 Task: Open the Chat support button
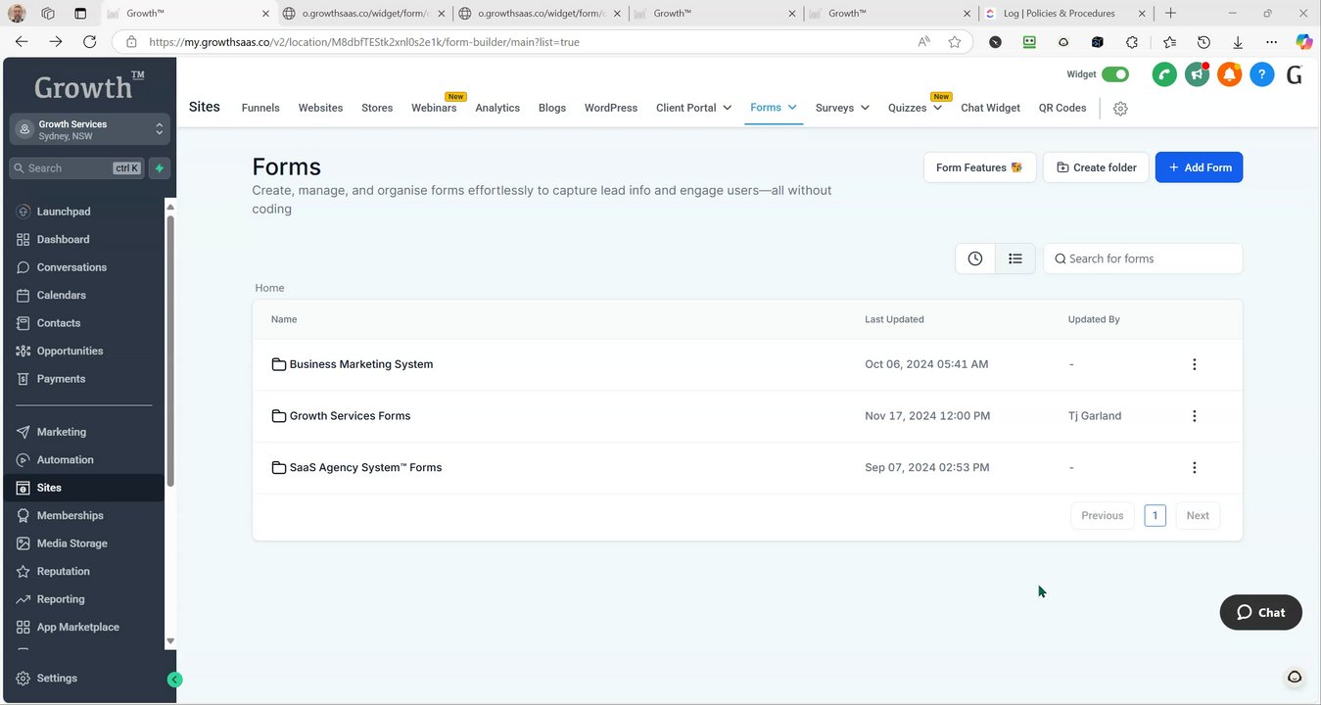1261,612
